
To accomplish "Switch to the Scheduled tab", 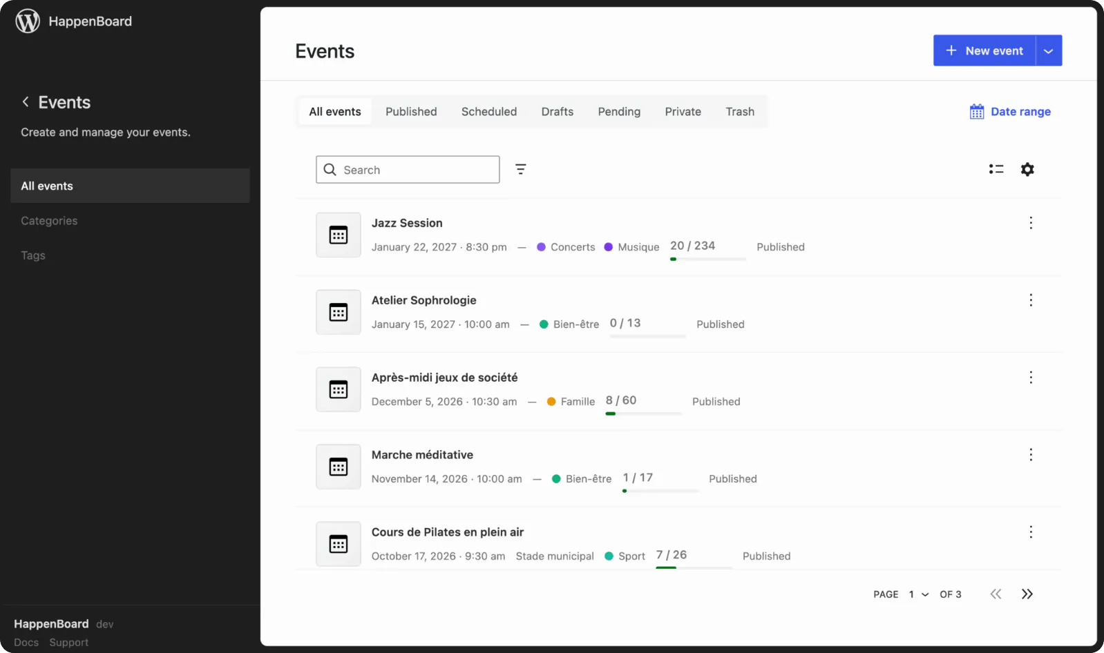I will pos(489,112).
